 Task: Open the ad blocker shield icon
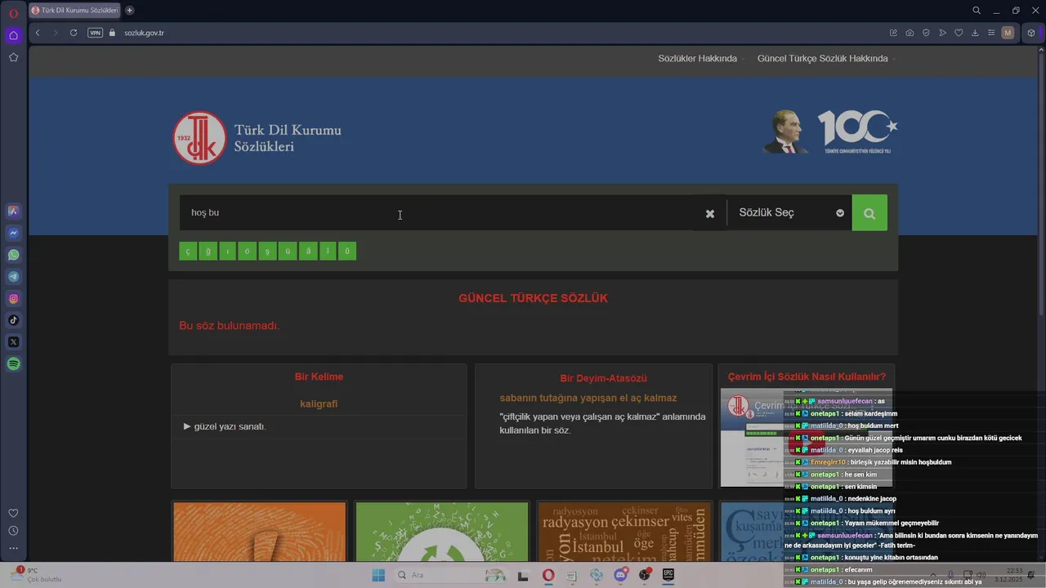click(x=926, y=33)
